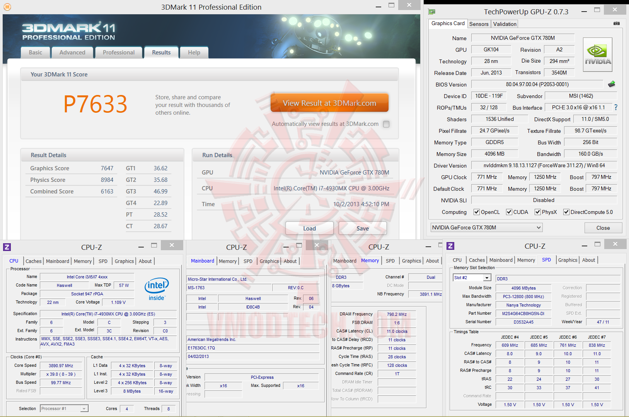Image resolution: width=629 pixels, height=417 pixels.
Task: Click the BIOS Version field 80.04.97.00.04
Action: pos(537,84)
